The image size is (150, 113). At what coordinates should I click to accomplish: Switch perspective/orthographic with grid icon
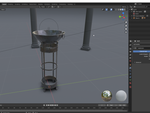[126, 32]
